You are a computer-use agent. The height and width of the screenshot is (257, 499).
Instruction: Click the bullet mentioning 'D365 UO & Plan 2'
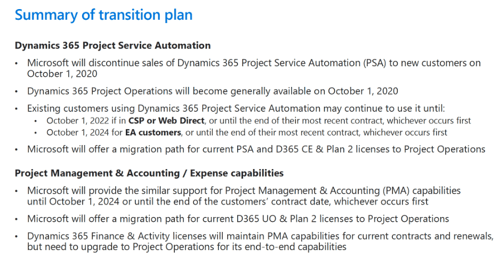coord(238,219)
